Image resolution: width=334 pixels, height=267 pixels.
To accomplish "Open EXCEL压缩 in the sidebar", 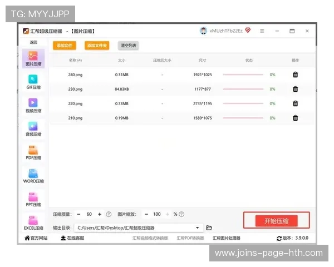I will 33,222.
